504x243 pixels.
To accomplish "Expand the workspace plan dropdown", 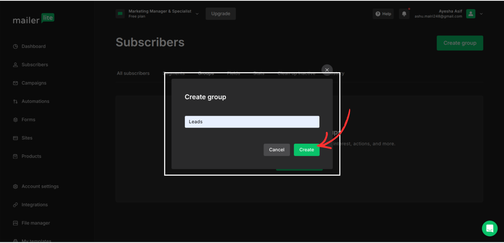I will tap(197, 14).
